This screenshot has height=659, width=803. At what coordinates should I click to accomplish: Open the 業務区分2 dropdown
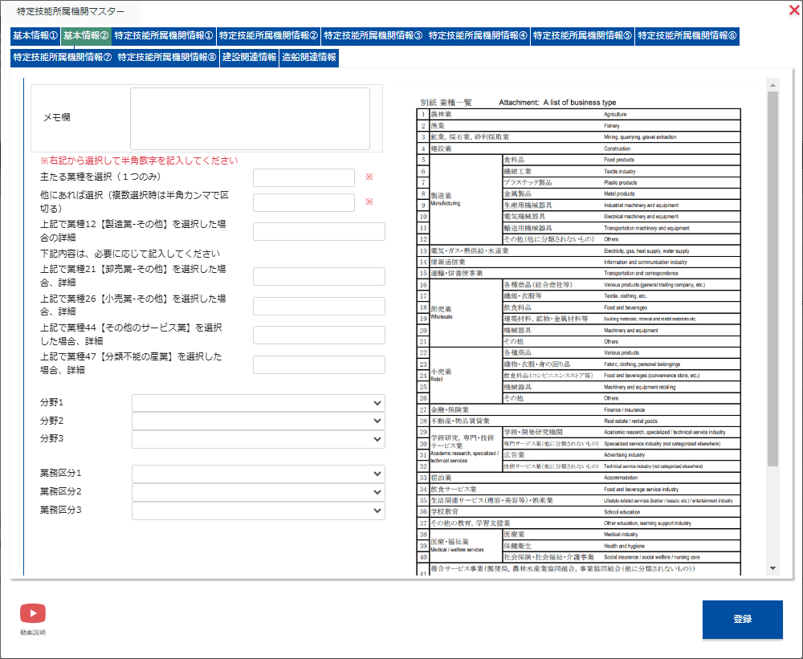(x=259, y=492)
